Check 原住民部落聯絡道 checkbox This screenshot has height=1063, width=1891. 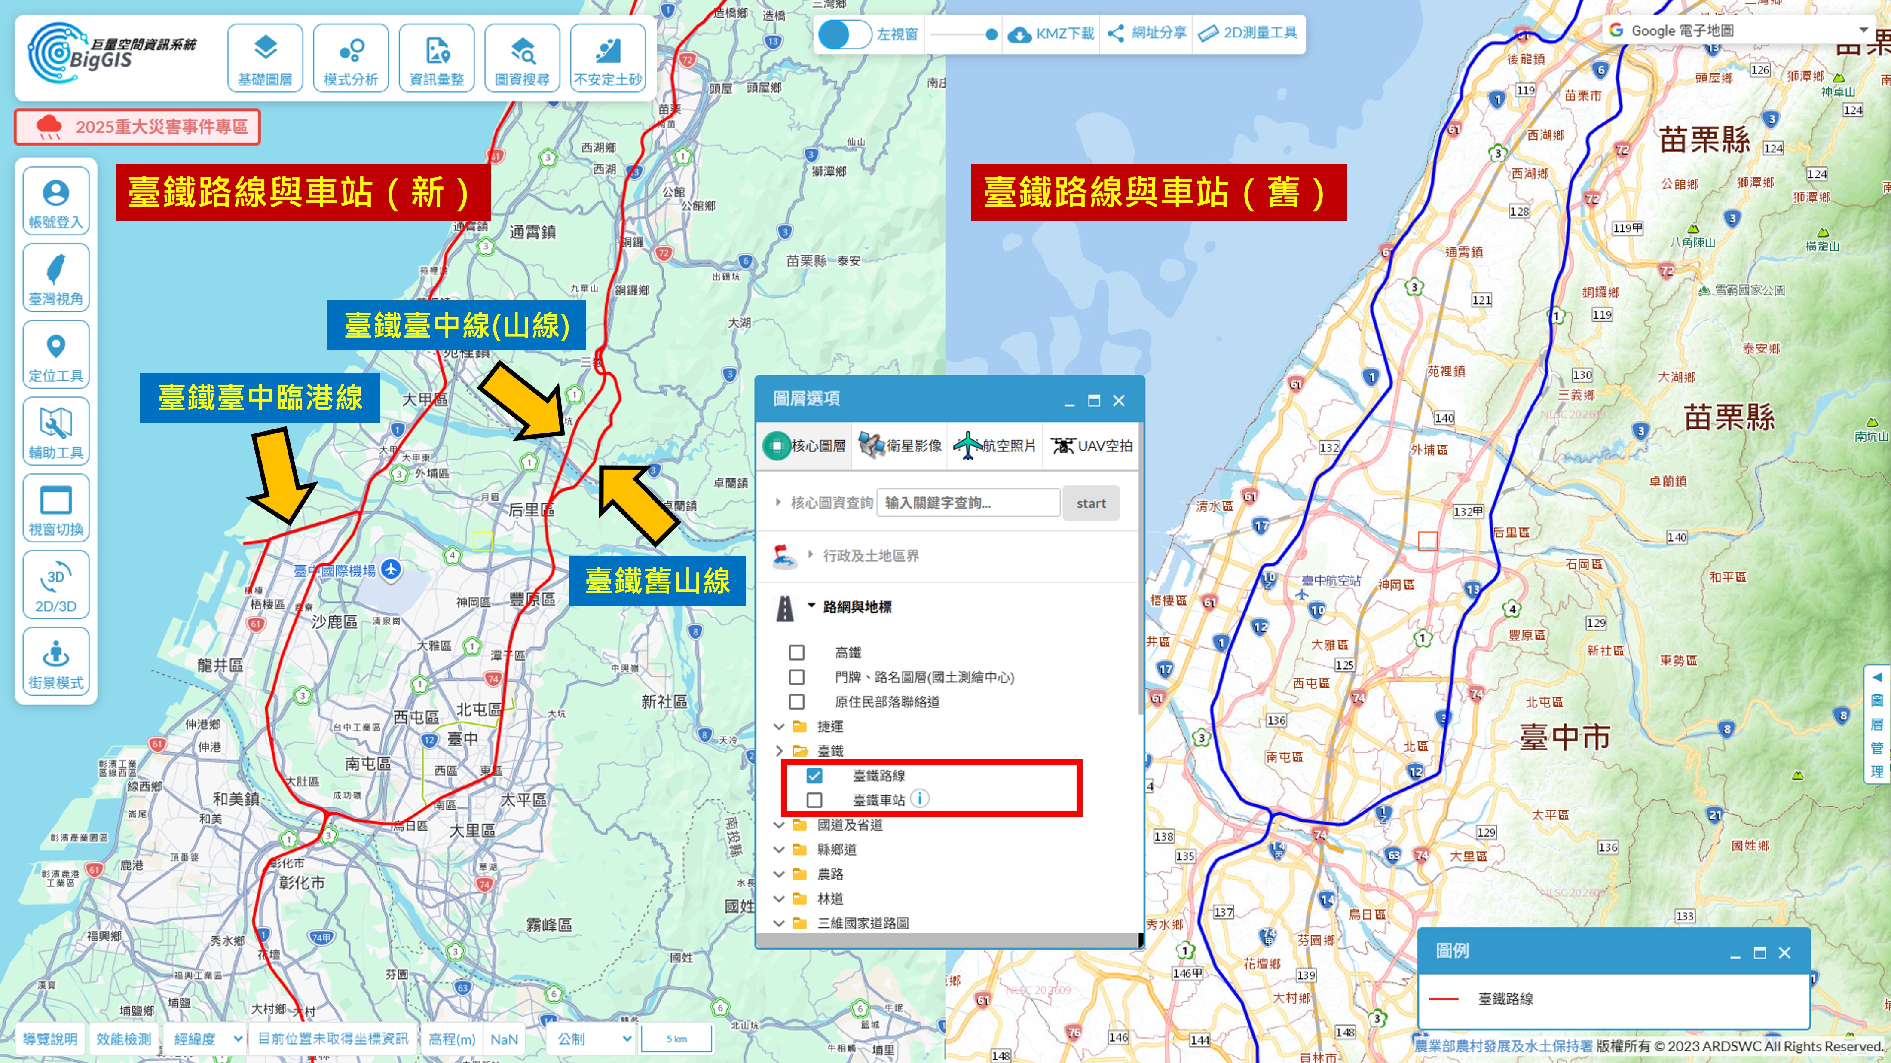pyautogui.click(x=796, y=701)
